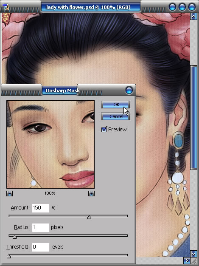199x266 pixels.
Task: Click the document icon in title bar
Action: tap(6, 7)
